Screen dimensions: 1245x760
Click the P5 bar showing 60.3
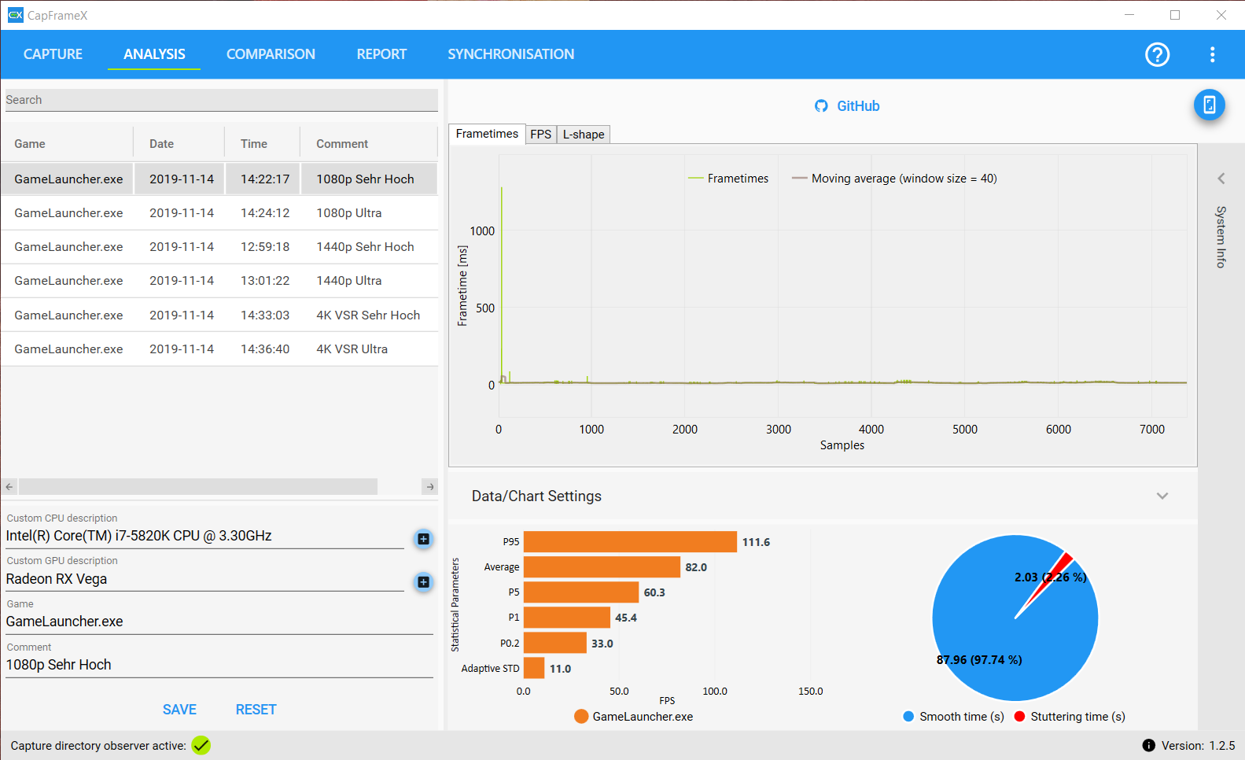(581, 592)
